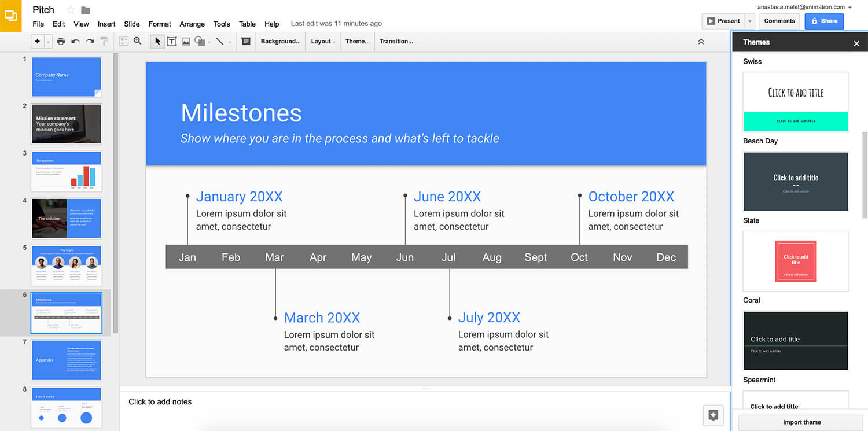Select slide 2 Mission statement thumbnail
The image size is (868, 431).
(x=67, y=124)
